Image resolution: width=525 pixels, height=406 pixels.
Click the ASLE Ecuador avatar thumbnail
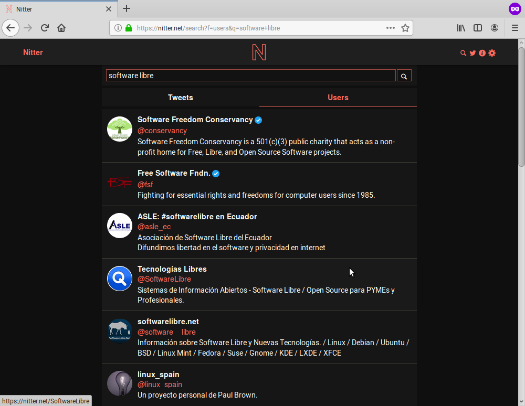coord(120,226)
